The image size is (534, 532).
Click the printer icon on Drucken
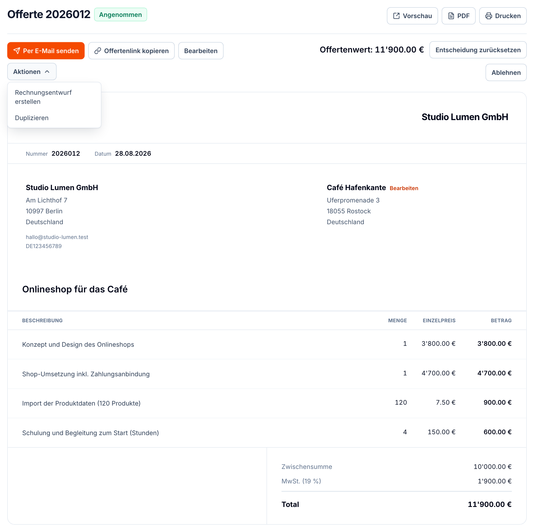[x=489, y=16]
